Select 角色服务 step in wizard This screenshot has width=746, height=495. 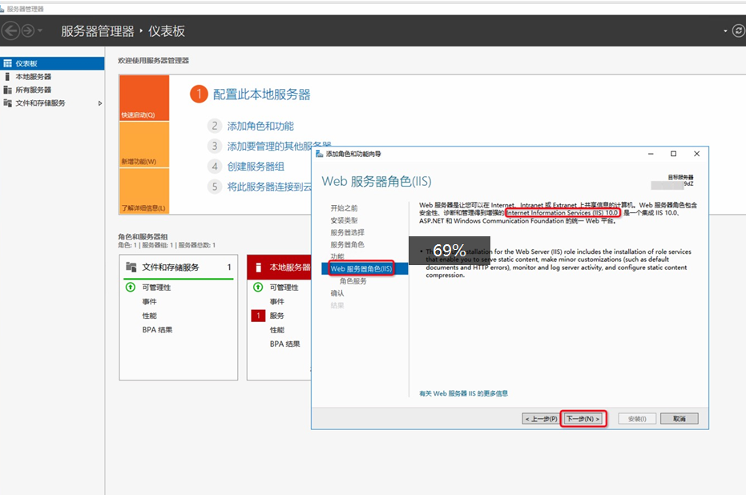[353, 282]
